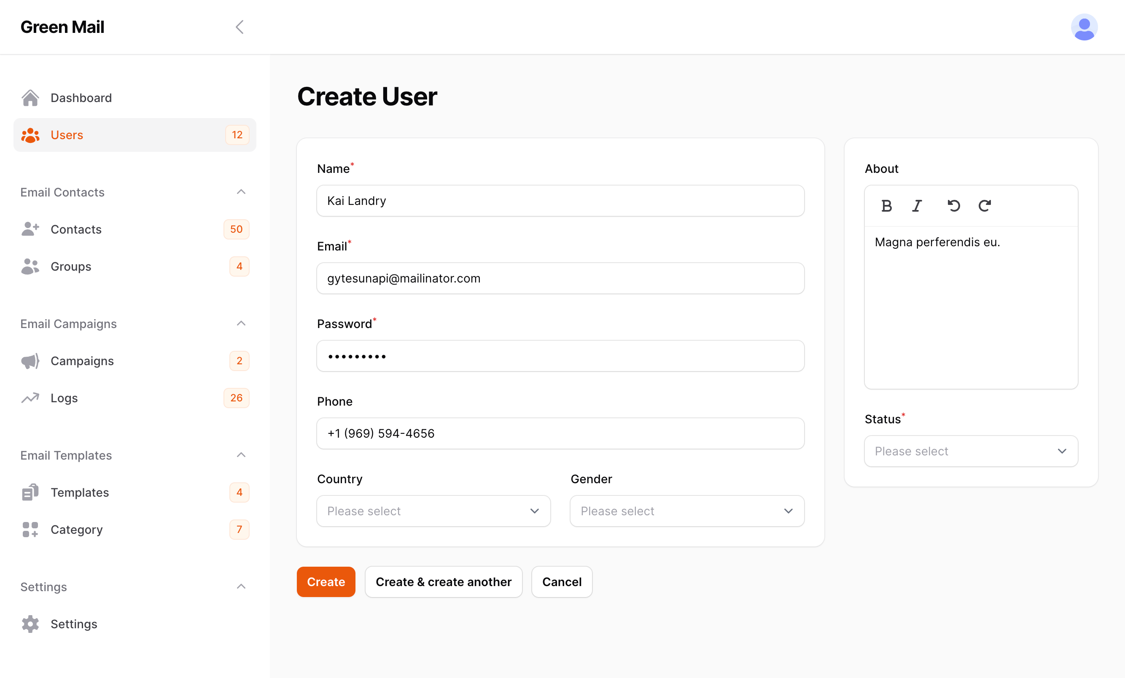Open Logs via the trend-line icon
Viewport: 1125px width, 678px height.
[x=29, y=398]
